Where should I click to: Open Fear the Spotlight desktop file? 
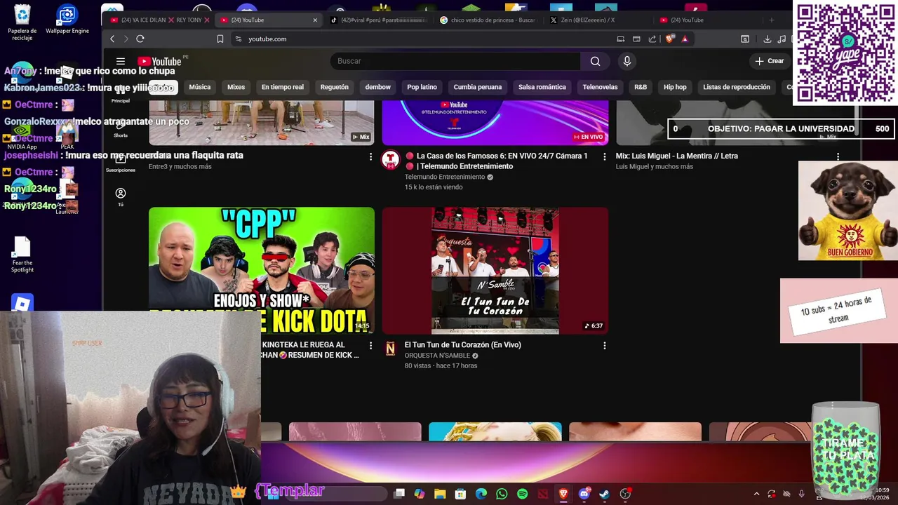point(22,255)
